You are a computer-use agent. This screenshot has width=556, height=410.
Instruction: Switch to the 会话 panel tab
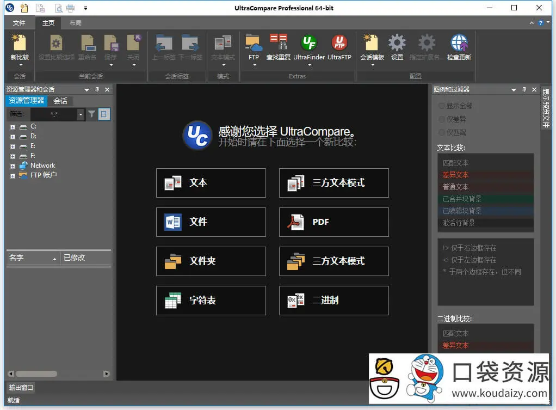(x=60, y=101)
